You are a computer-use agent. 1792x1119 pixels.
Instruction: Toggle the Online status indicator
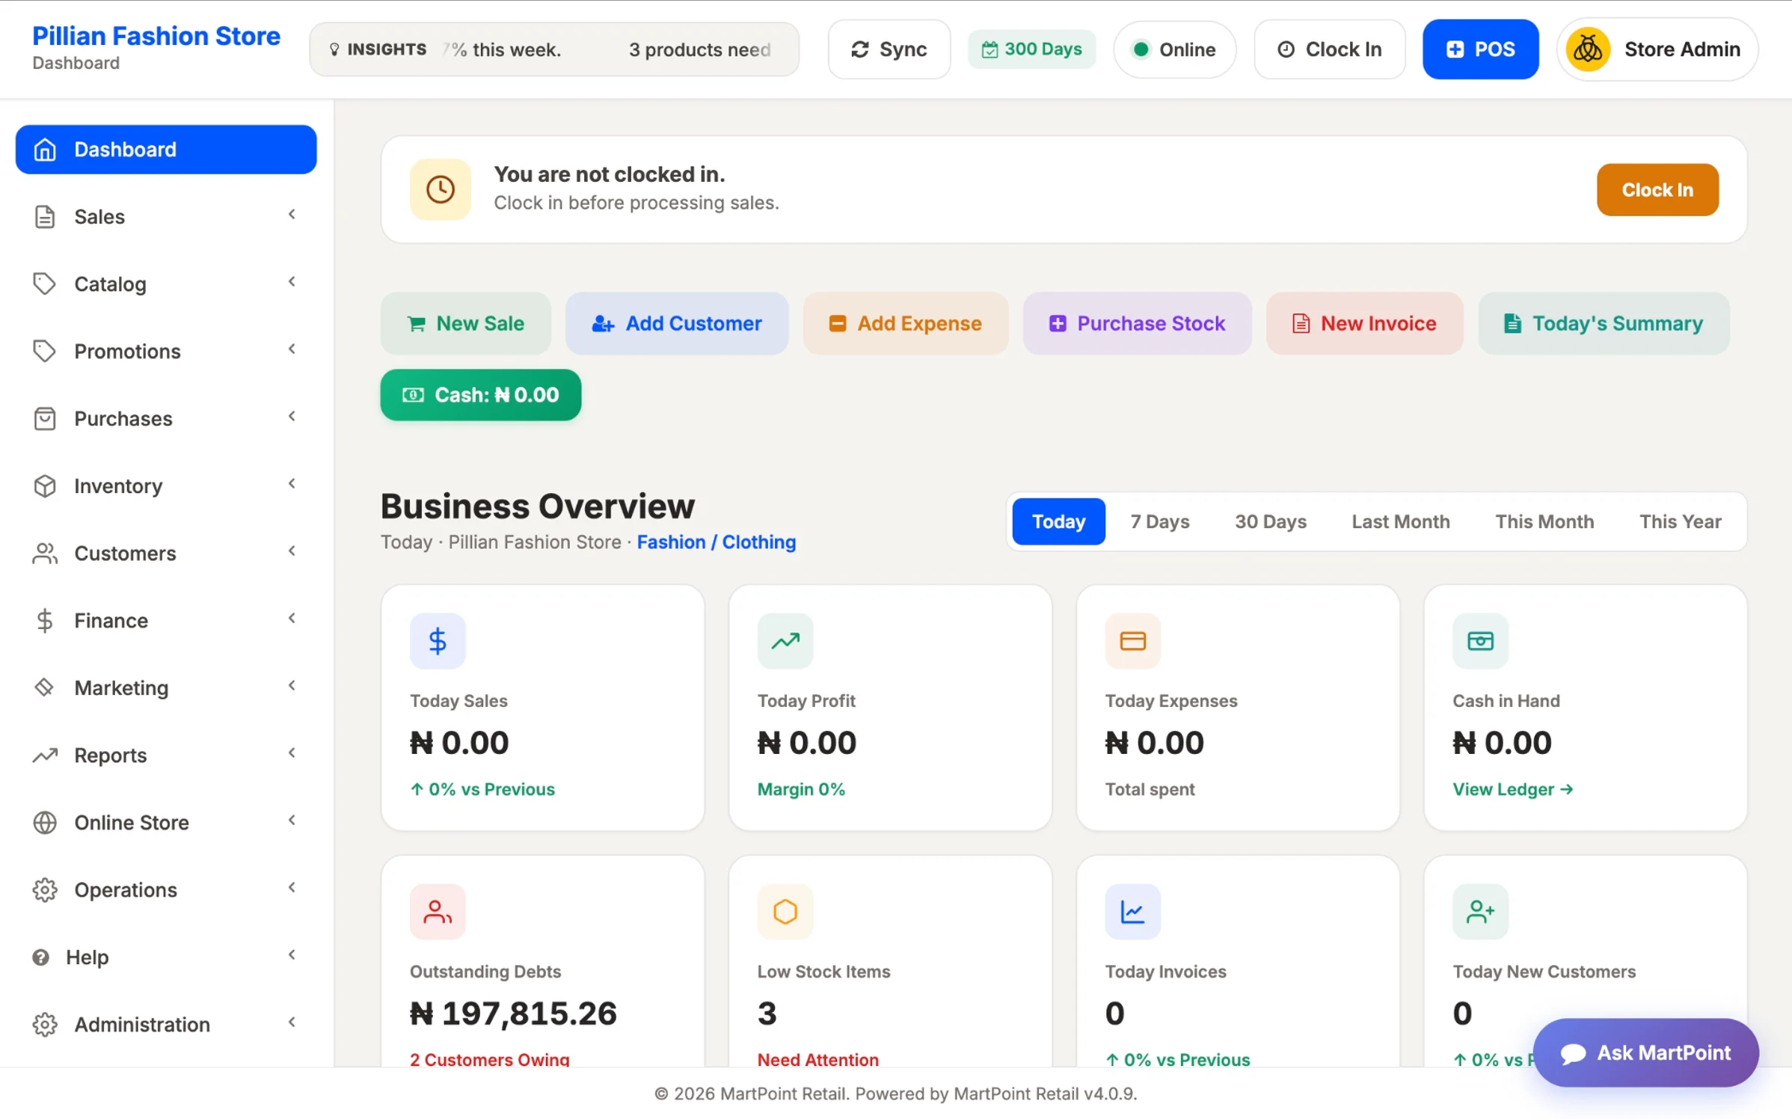coord(1174,49)
